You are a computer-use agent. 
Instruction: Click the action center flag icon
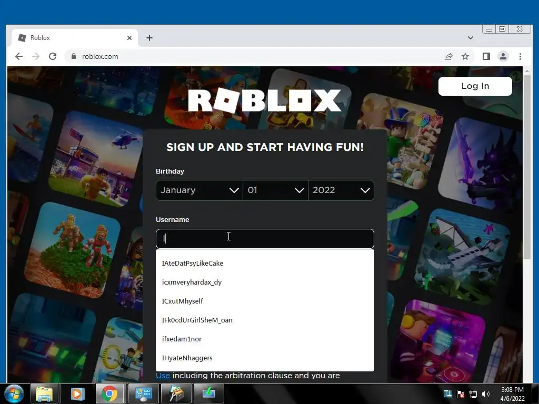pyautogui.click(x=461, y=394)
